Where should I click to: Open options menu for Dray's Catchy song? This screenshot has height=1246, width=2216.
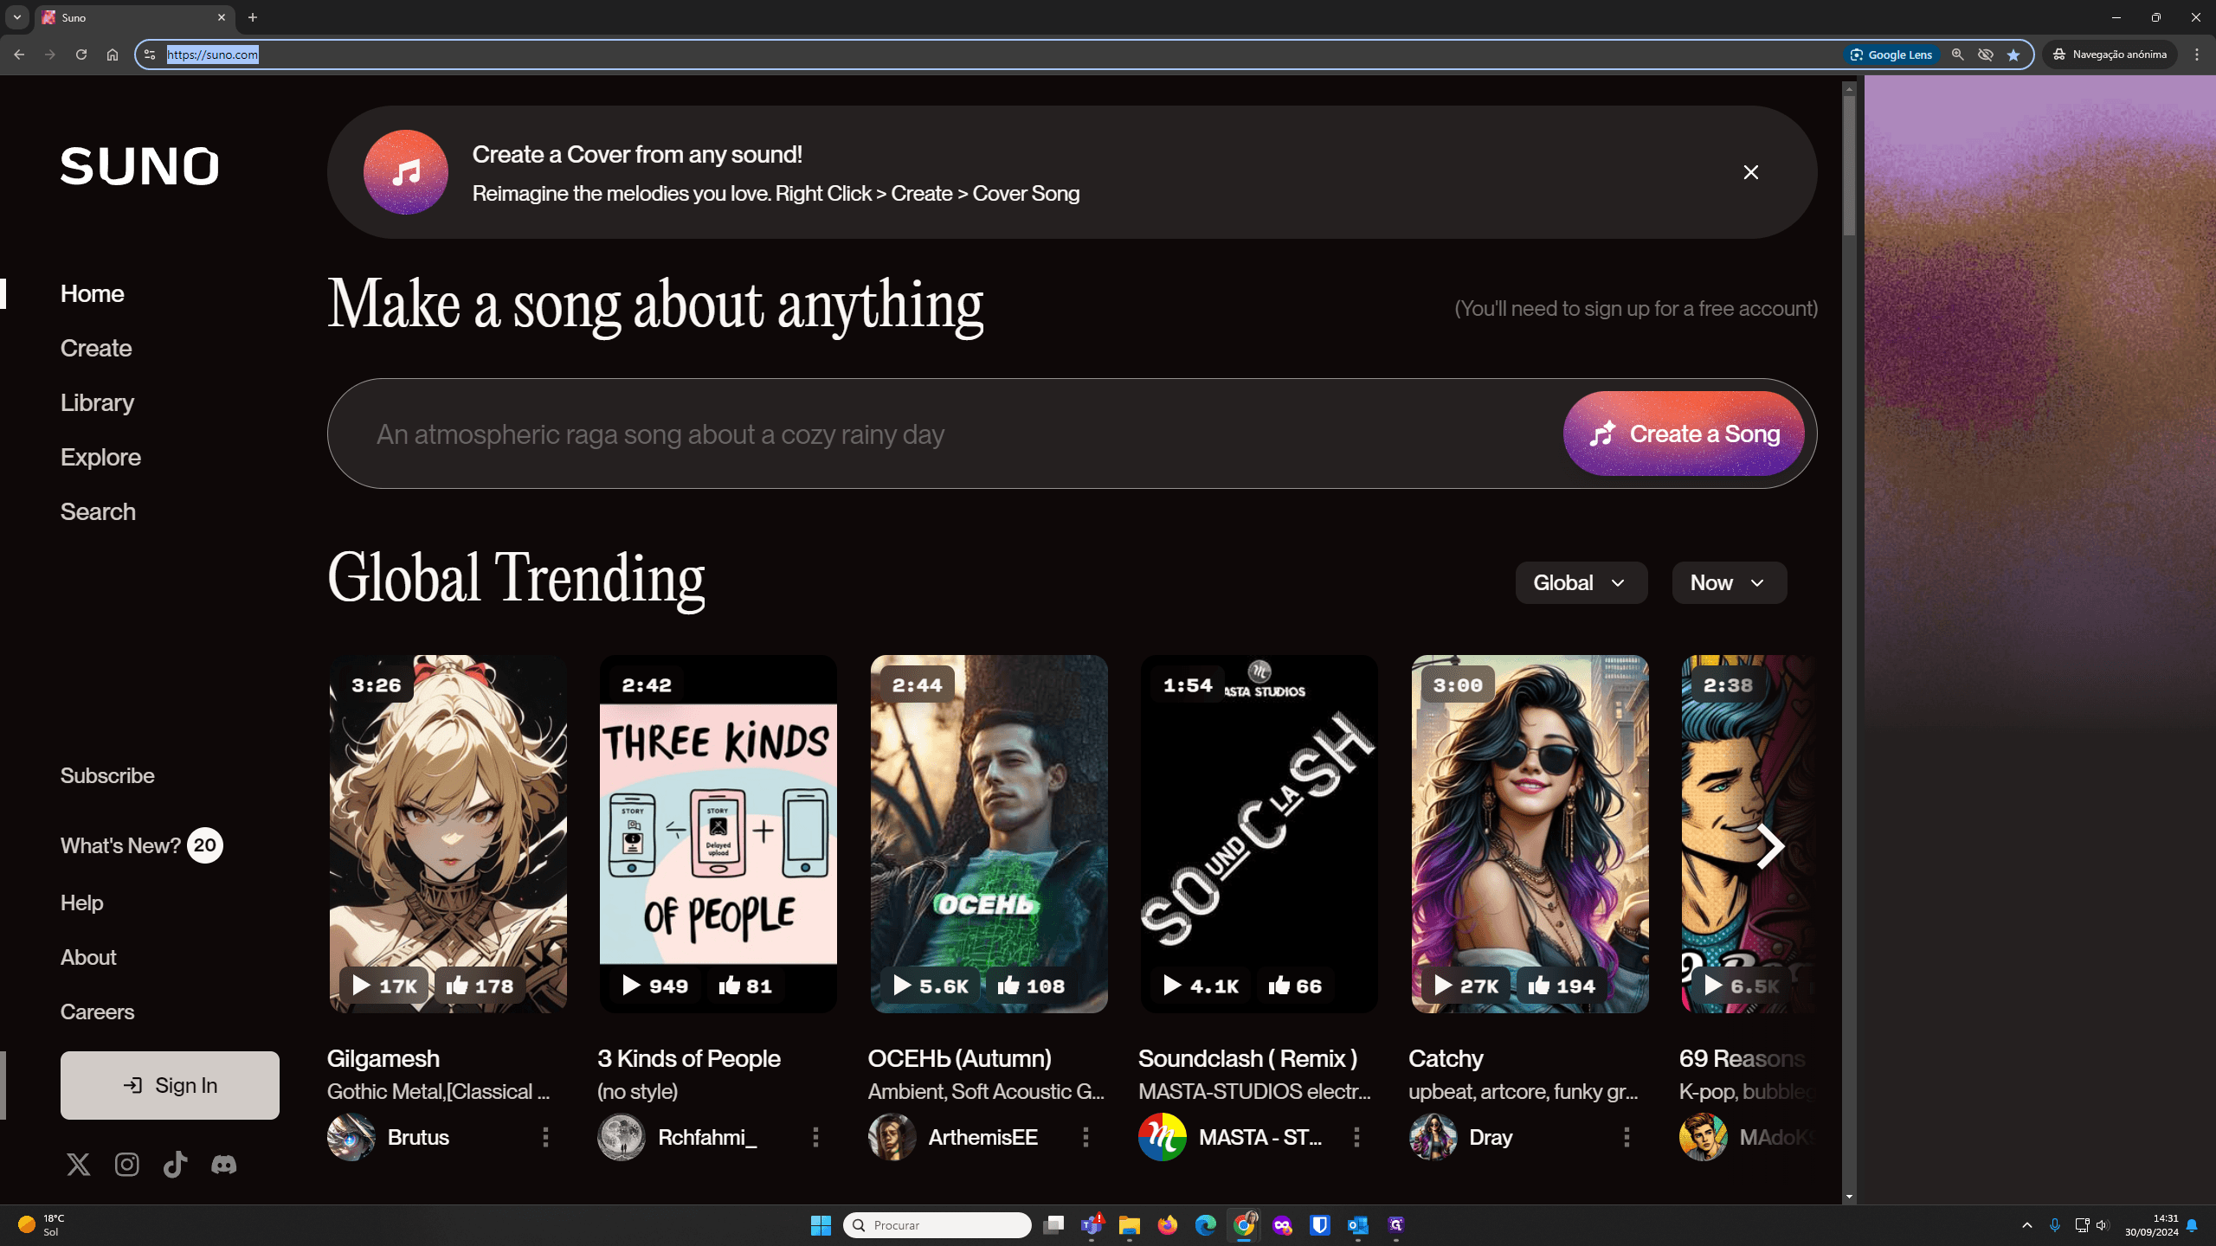click(x=1627, y=1137)
